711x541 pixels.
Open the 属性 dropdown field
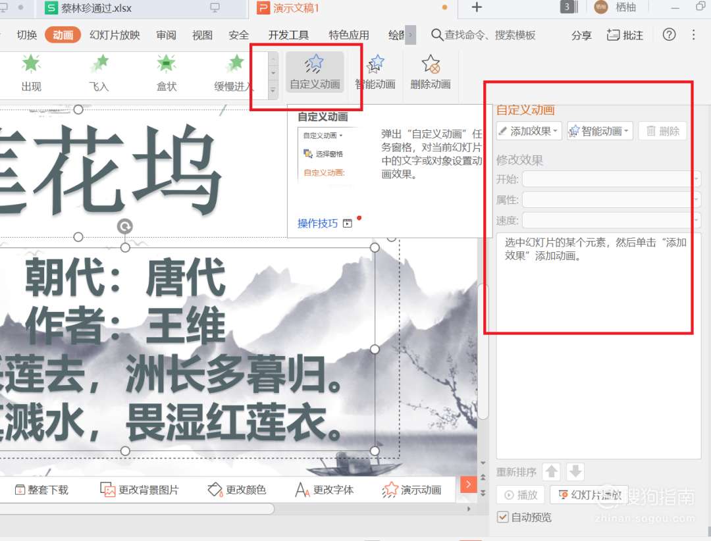point(612,199)
